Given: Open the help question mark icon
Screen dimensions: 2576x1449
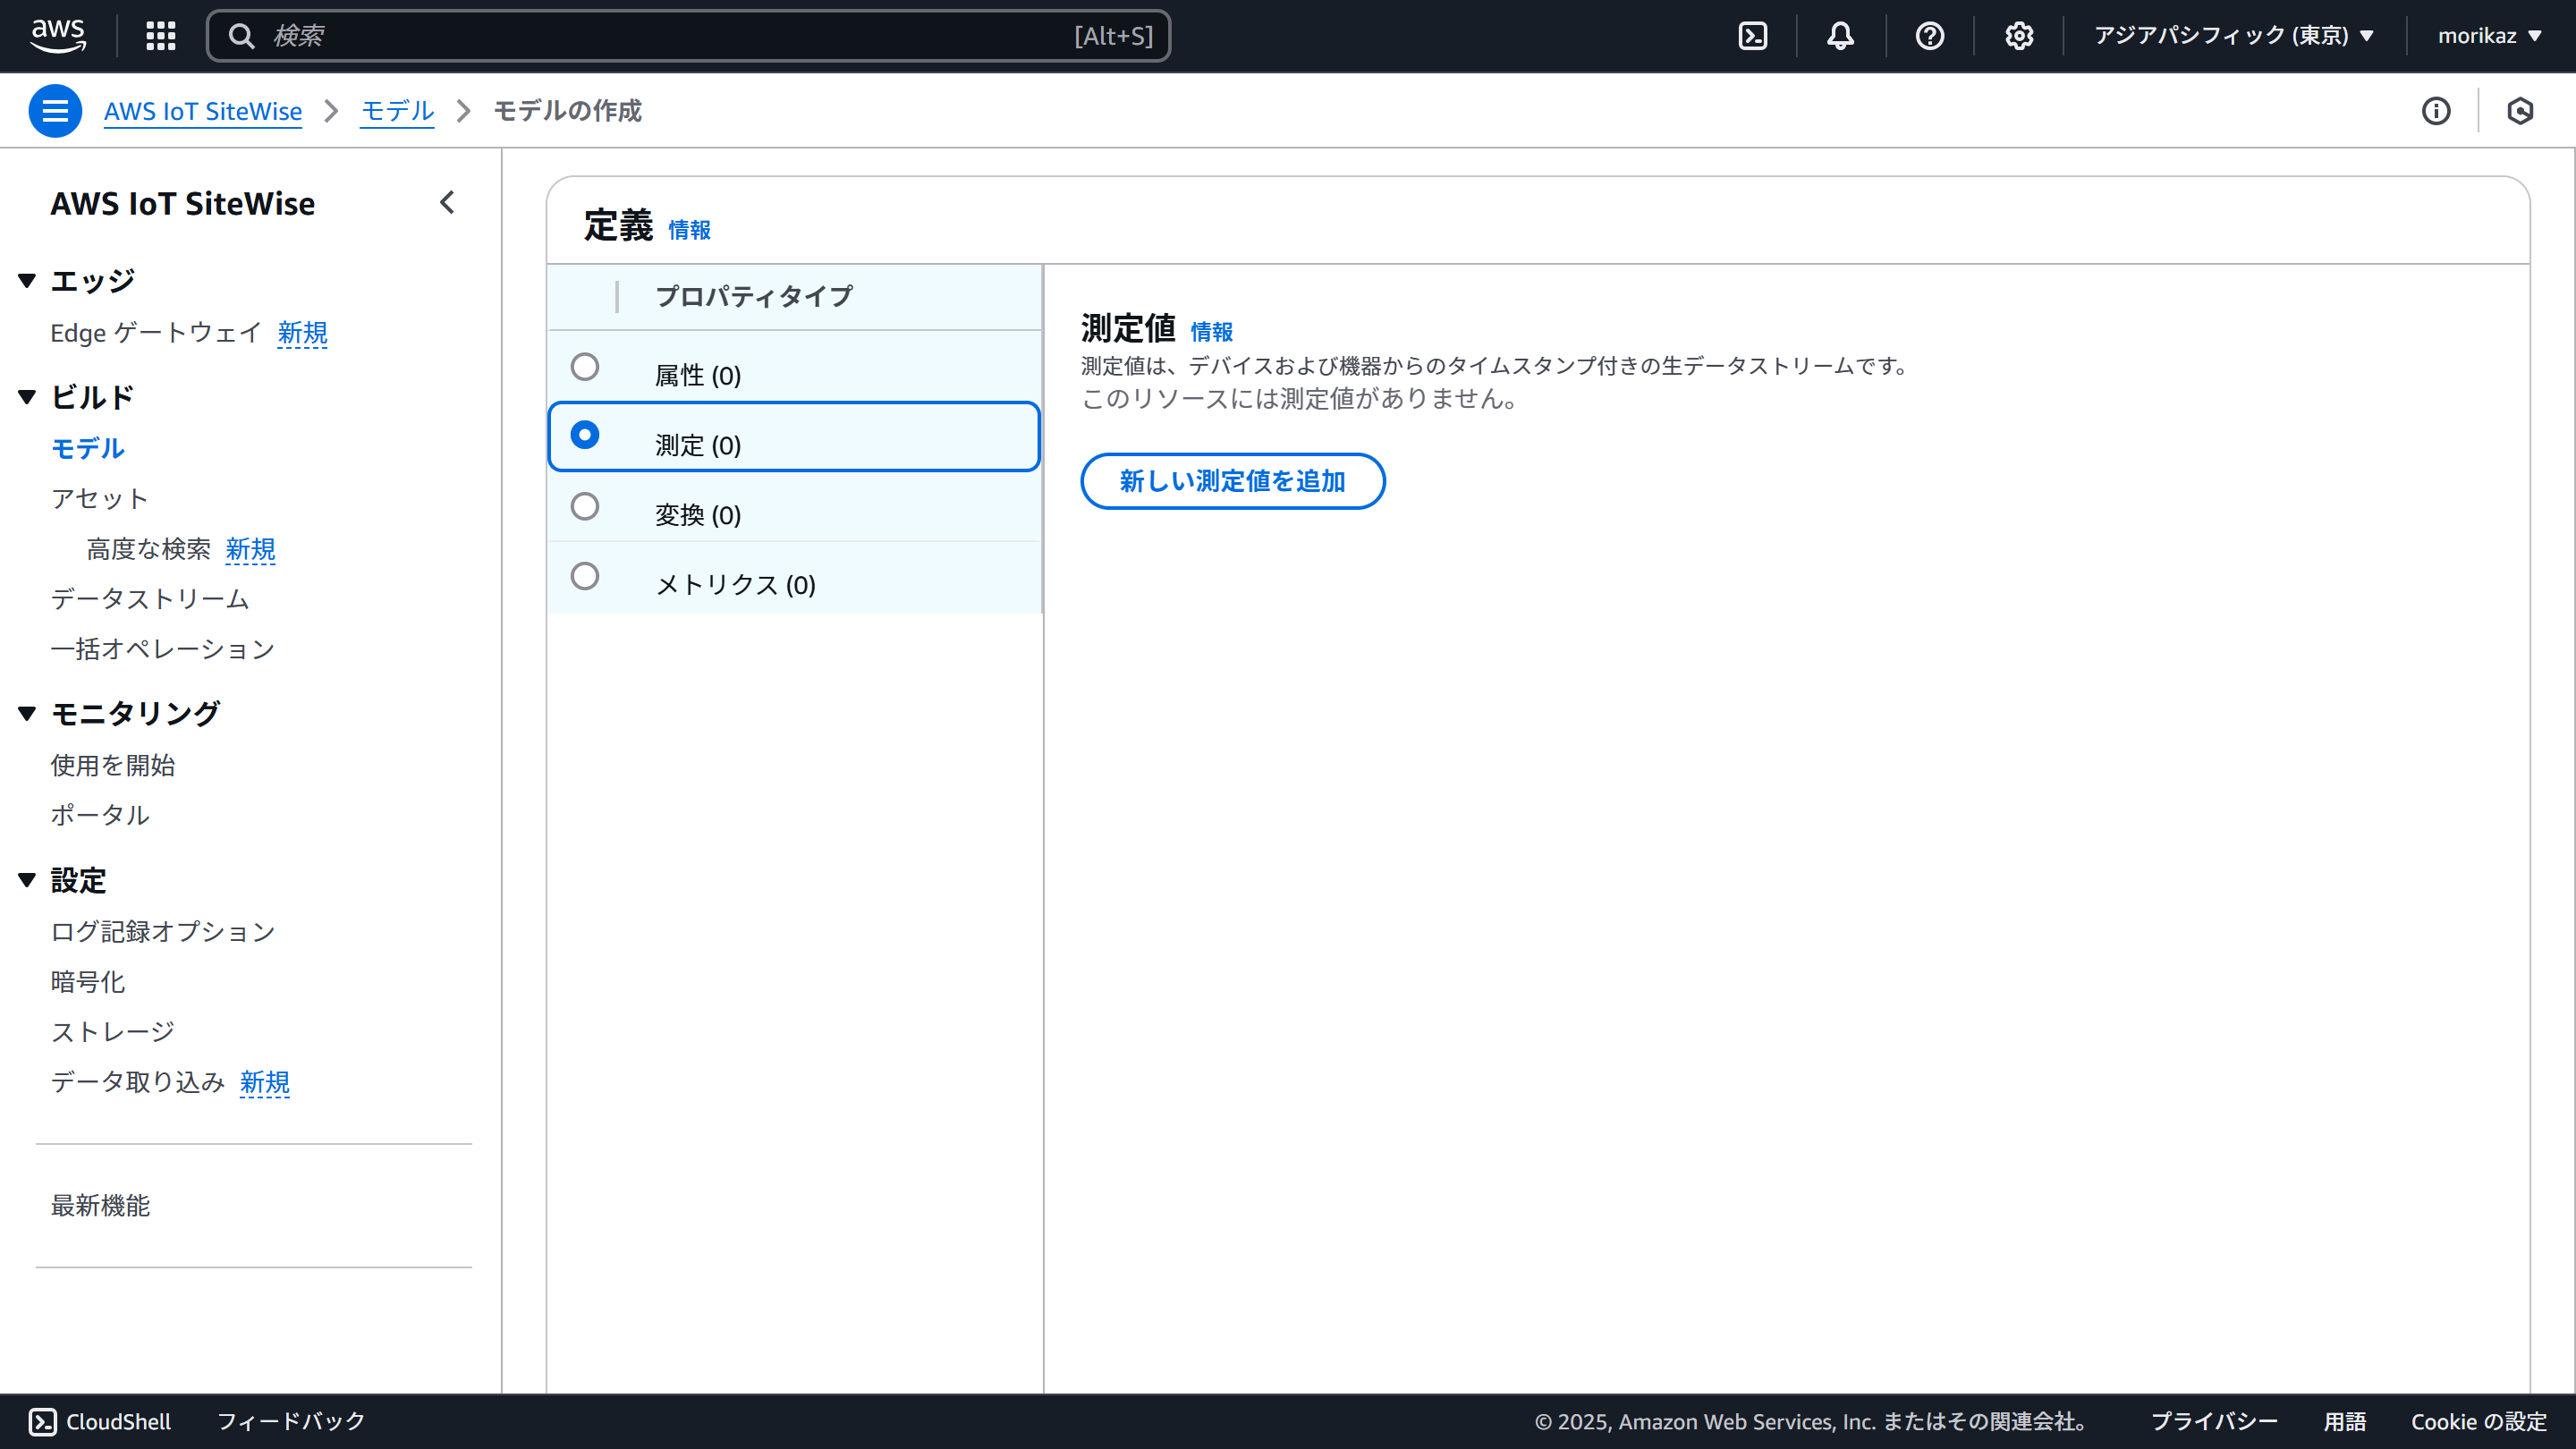Looking at the screenshot, I should [1929, 36].
